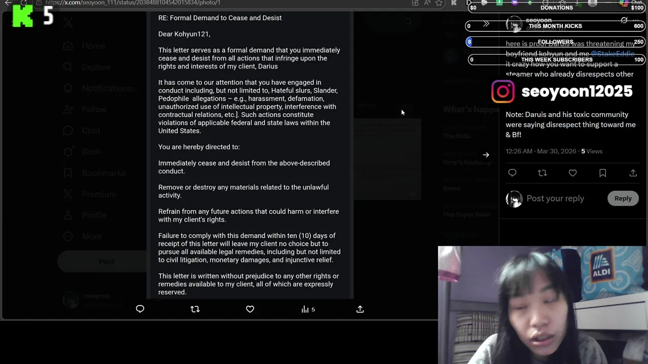Click the reply icon under the photo
Viewport: 648px width, 364px height.
pos(140,309)
